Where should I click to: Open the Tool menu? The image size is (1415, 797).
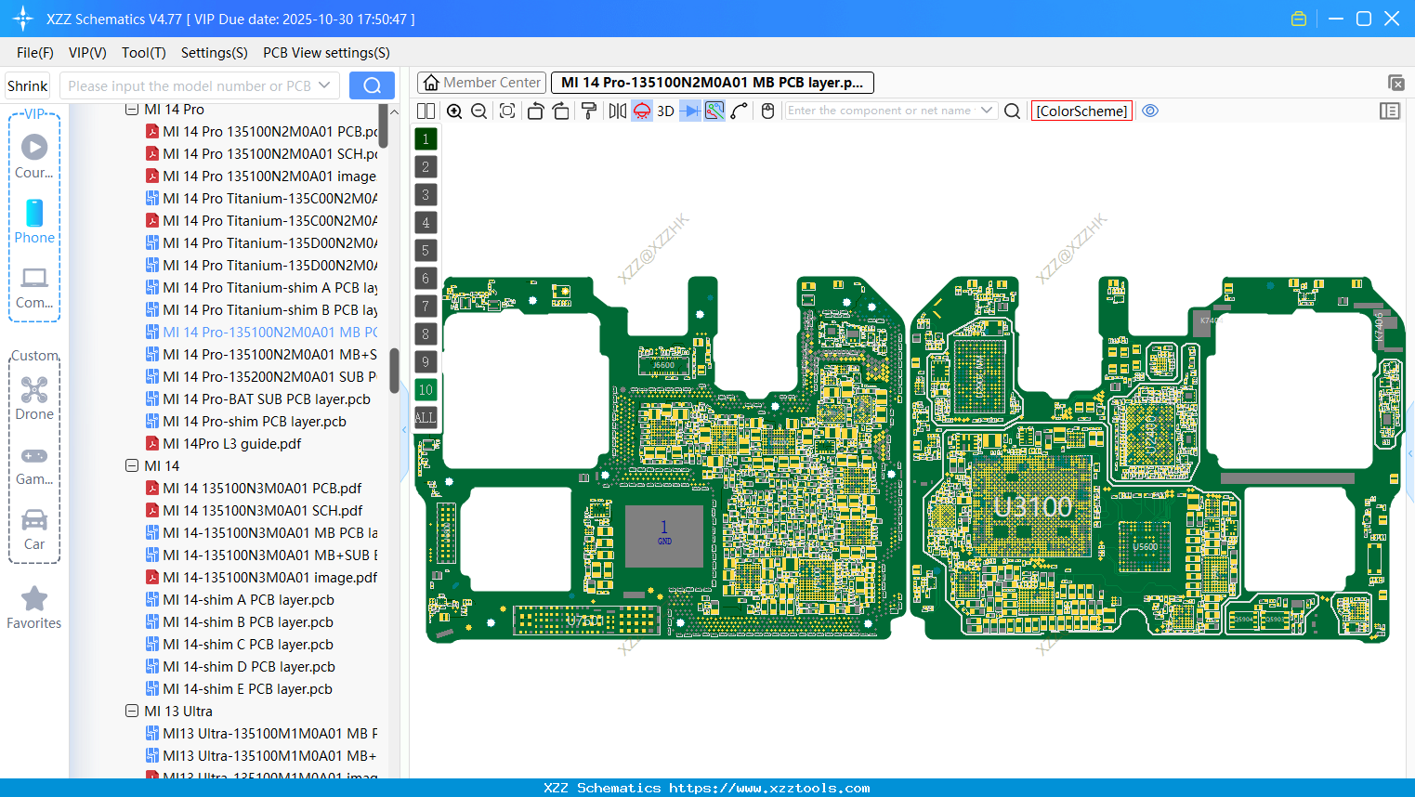[x=143, y=53]
